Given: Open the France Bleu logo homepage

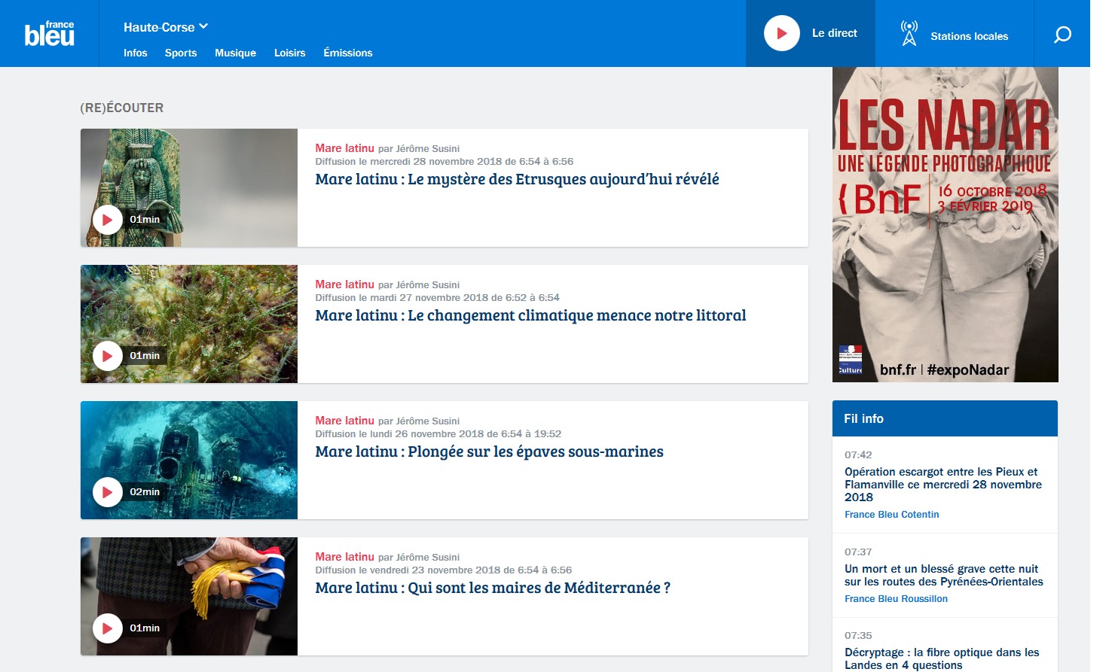Looking at the screenshot, I should click(x=50, y=34).
